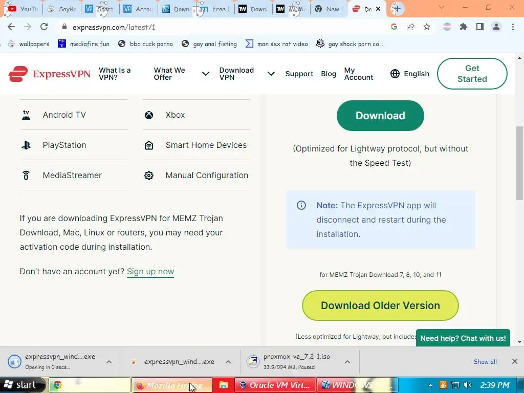Click the Xbox device link text
Viewport: 524px width, 393px height.
click(175, 115)
